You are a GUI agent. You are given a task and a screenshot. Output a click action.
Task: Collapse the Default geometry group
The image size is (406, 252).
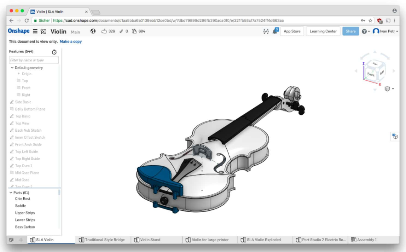coord(12,67)
